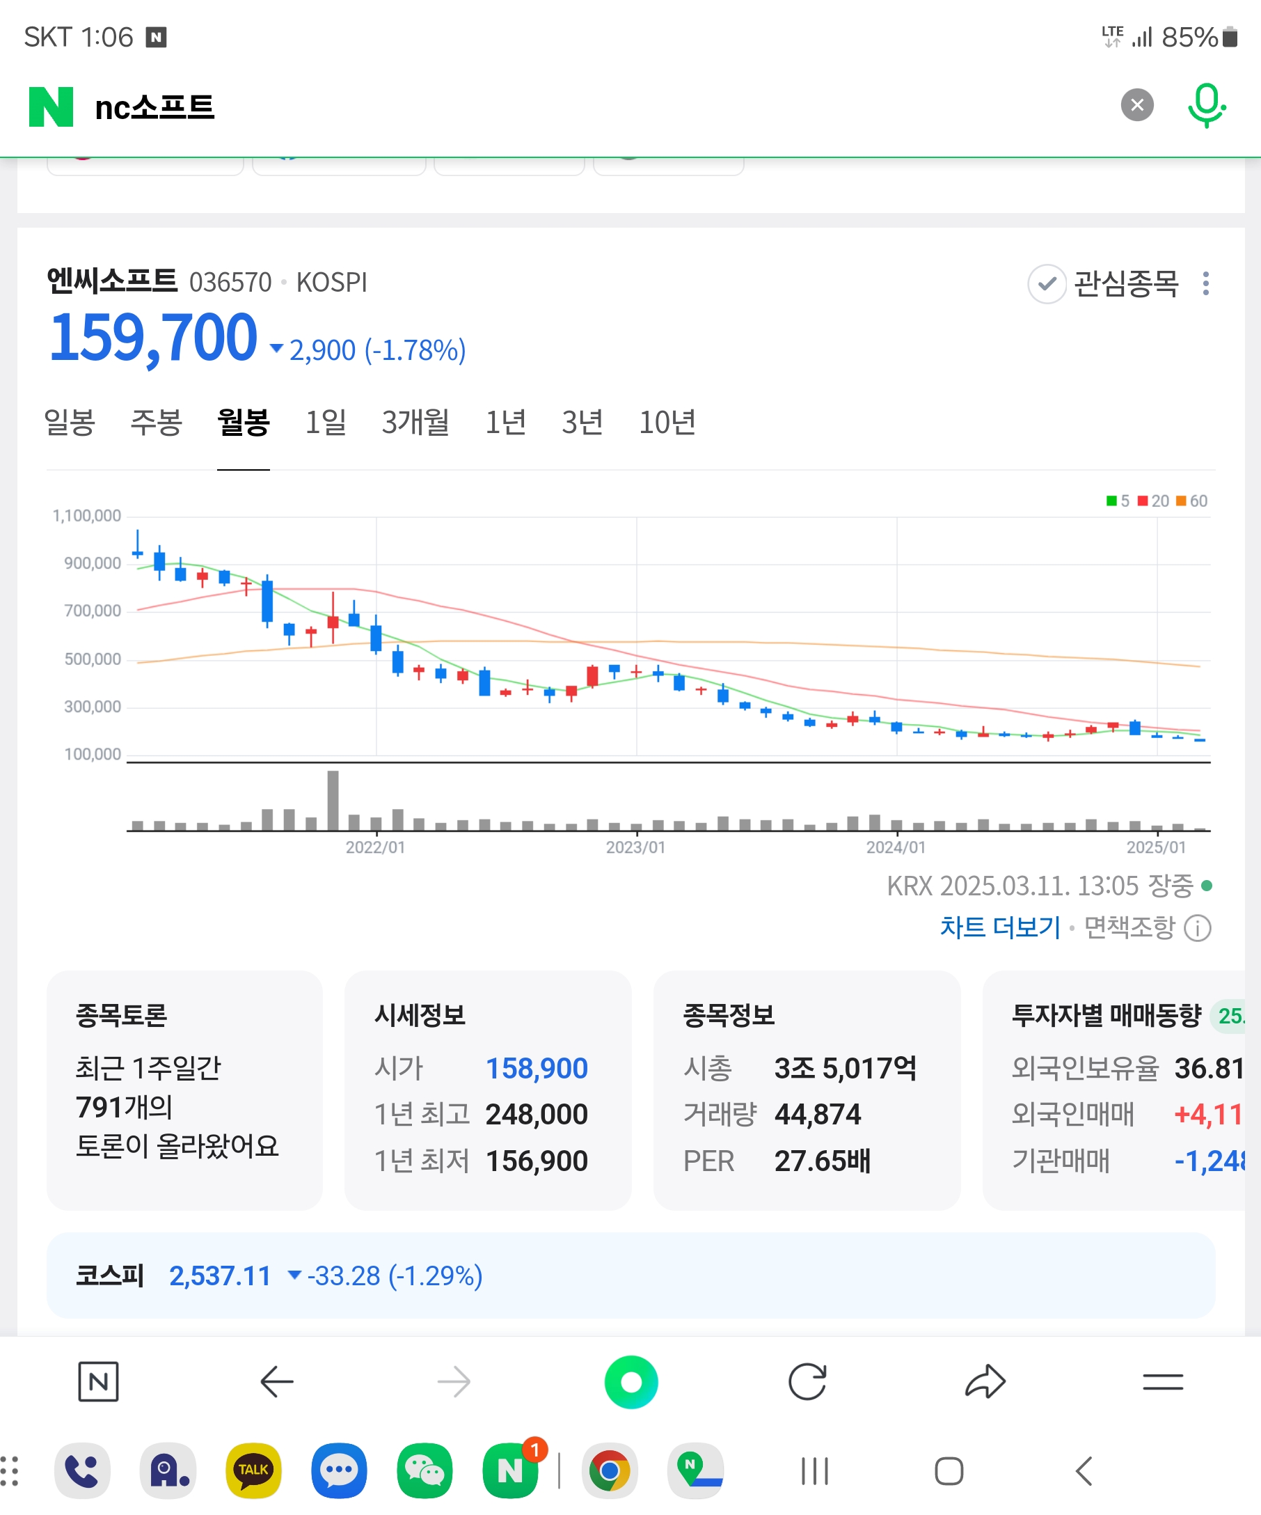This screenshot has width=1261, height=1515.
Task: Open the 종목토론 discussion card
Action: click(184, 1090)
